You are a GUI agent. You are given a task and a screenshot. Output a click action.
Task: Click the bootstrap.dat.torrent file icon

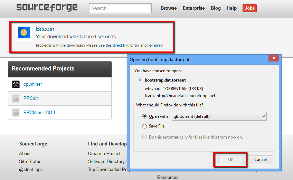140,80
